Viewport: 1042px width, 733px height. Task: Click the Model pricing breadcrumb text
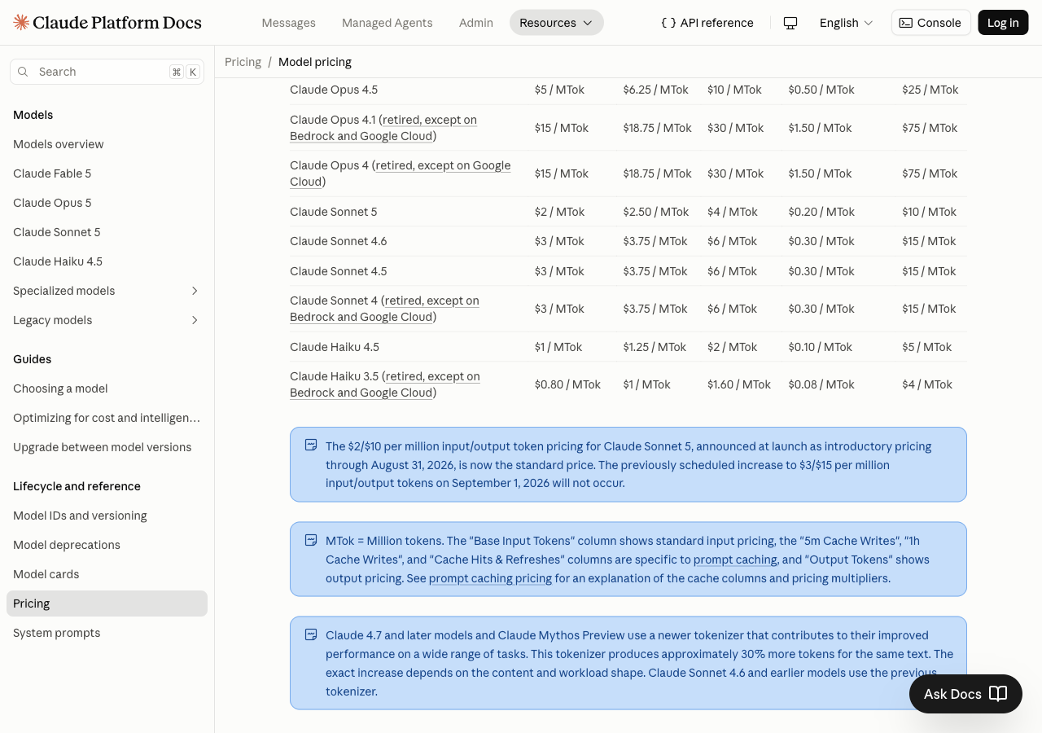[x=315, y=62]
